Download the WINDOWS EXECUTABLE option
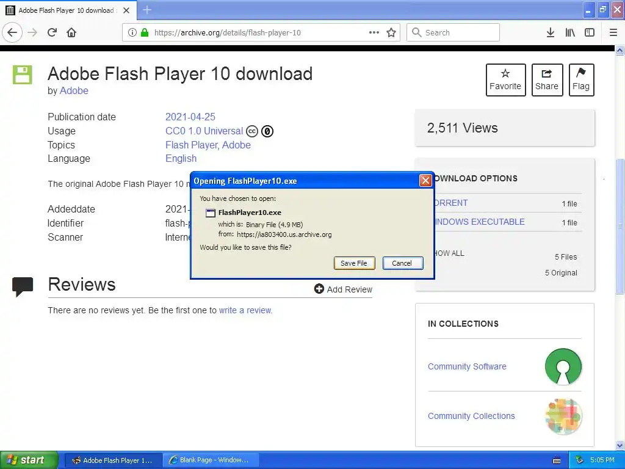This screenshot has width=625, height=469. click(x=479, y=222)
